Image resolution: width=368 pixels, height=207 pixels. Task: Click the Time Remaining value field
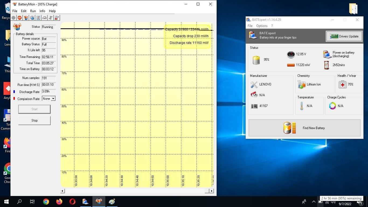[49, 57]
